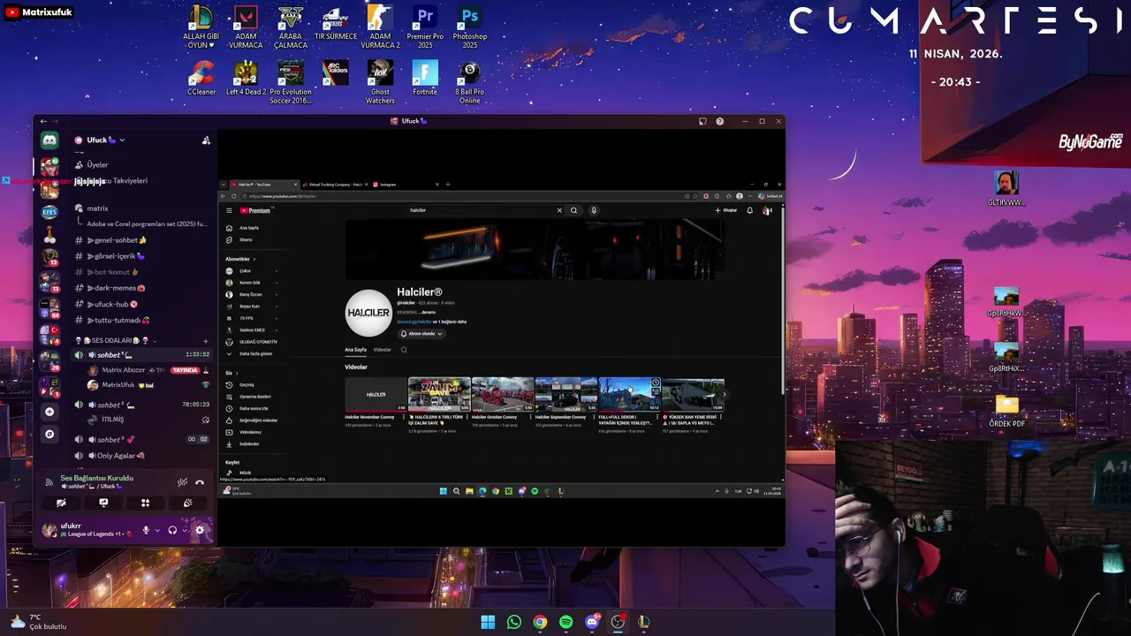Open the soundboard button in voice panel

(187, 503)
